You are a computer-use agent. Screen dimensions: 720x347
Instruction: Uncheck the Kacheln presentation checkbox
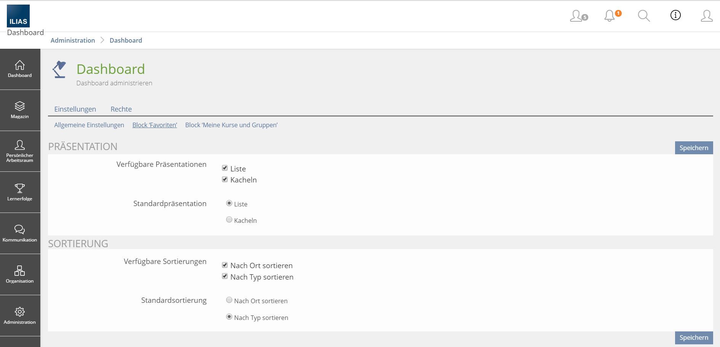pyautogui.click(x=225, y=179)
